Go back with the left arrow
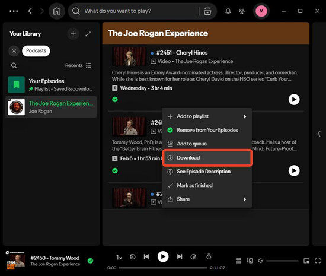The image size is (326, 276). pos(30,11)
